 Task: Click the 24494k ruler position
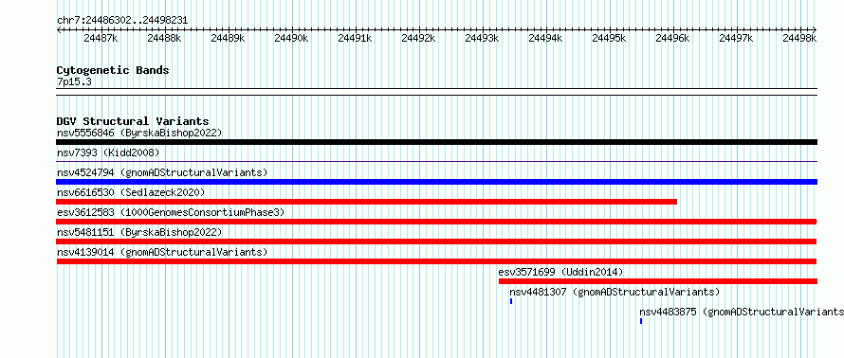pos(545,38)
